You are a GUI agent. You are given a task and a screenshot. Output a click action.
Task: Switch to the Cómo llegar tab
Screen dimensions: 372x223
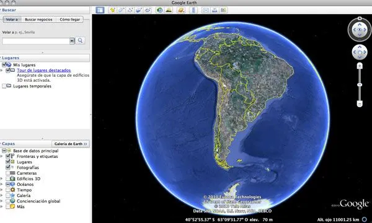(69, 19)
